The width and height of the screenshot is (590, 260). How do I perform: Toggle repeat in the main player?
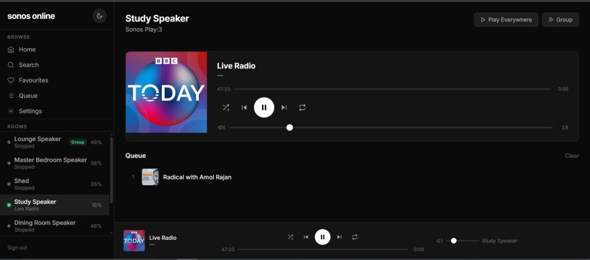pyautogui.click(x=302, y=108)
